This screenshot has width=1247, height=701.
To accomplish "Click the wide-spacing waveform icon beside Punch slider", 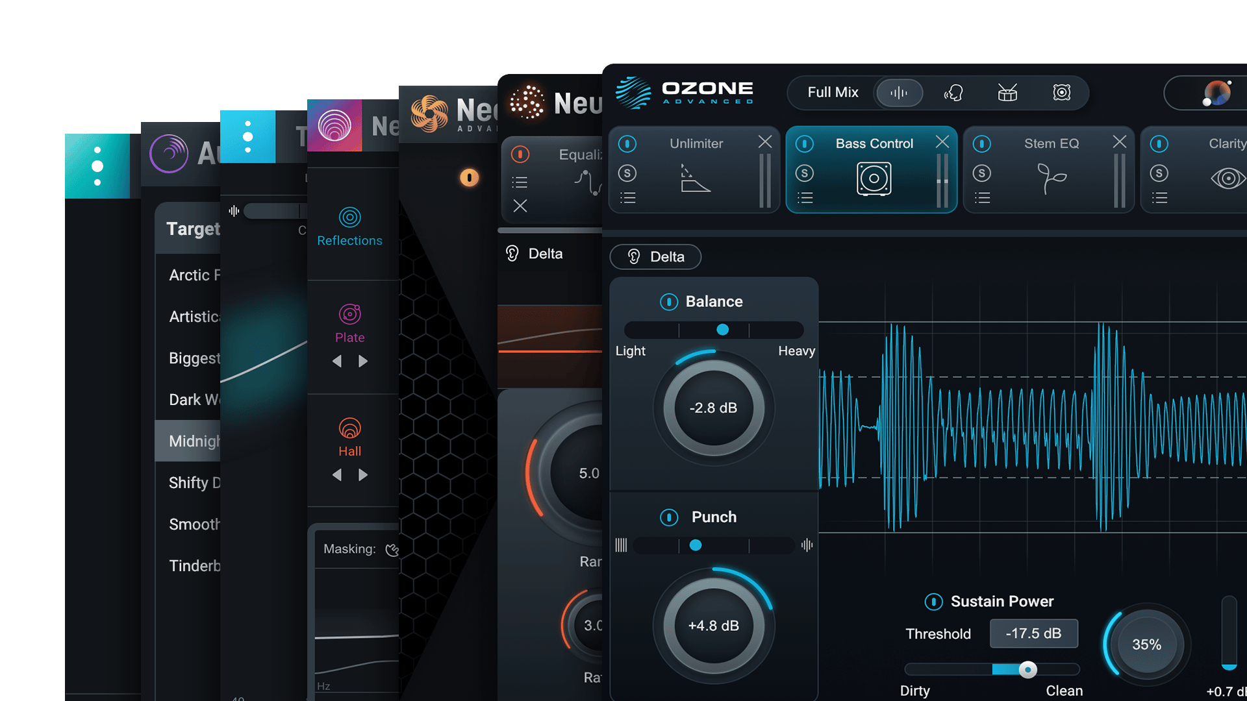I will 807,545.
